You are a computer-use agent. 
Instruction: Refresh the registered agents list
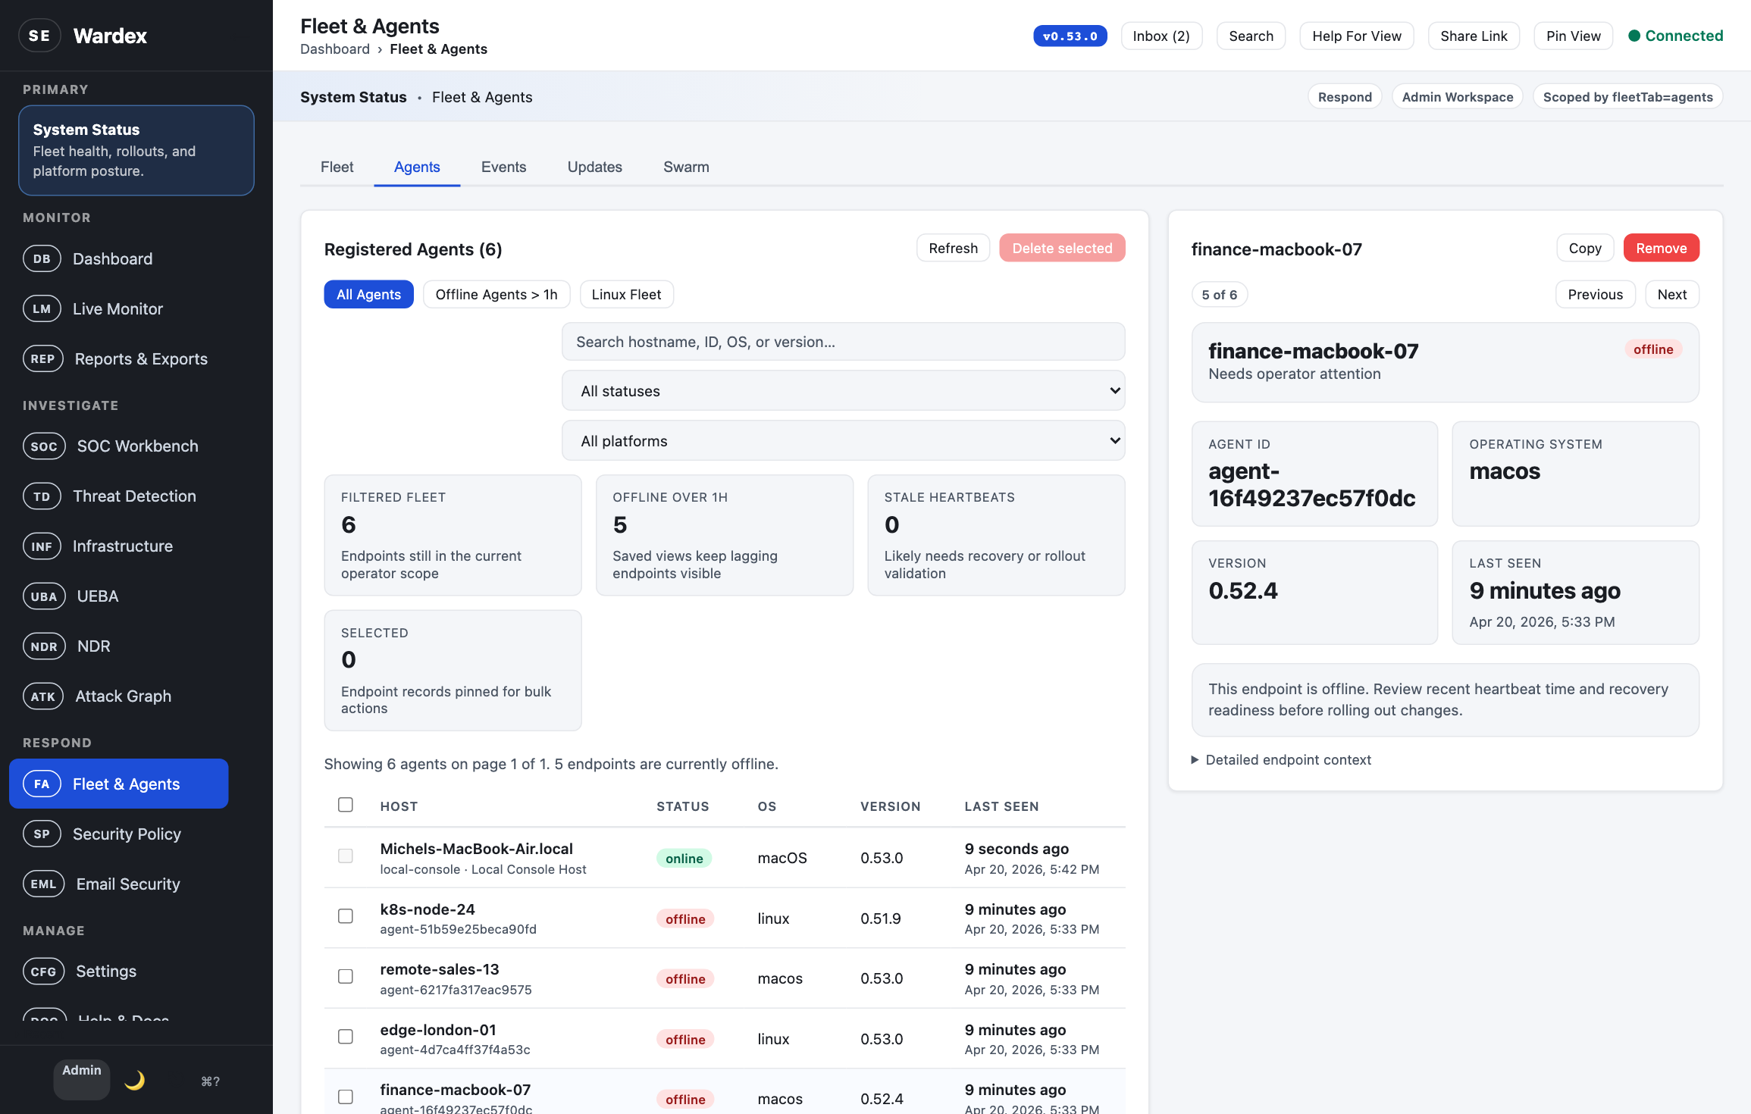click(953, 248)
